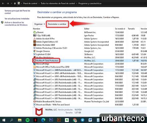Click the large McAfee logo in details pane

39,112
